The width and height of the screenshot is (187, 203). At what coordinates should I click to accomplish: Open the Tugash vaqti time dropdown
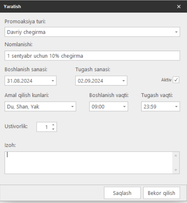[161, 106]
